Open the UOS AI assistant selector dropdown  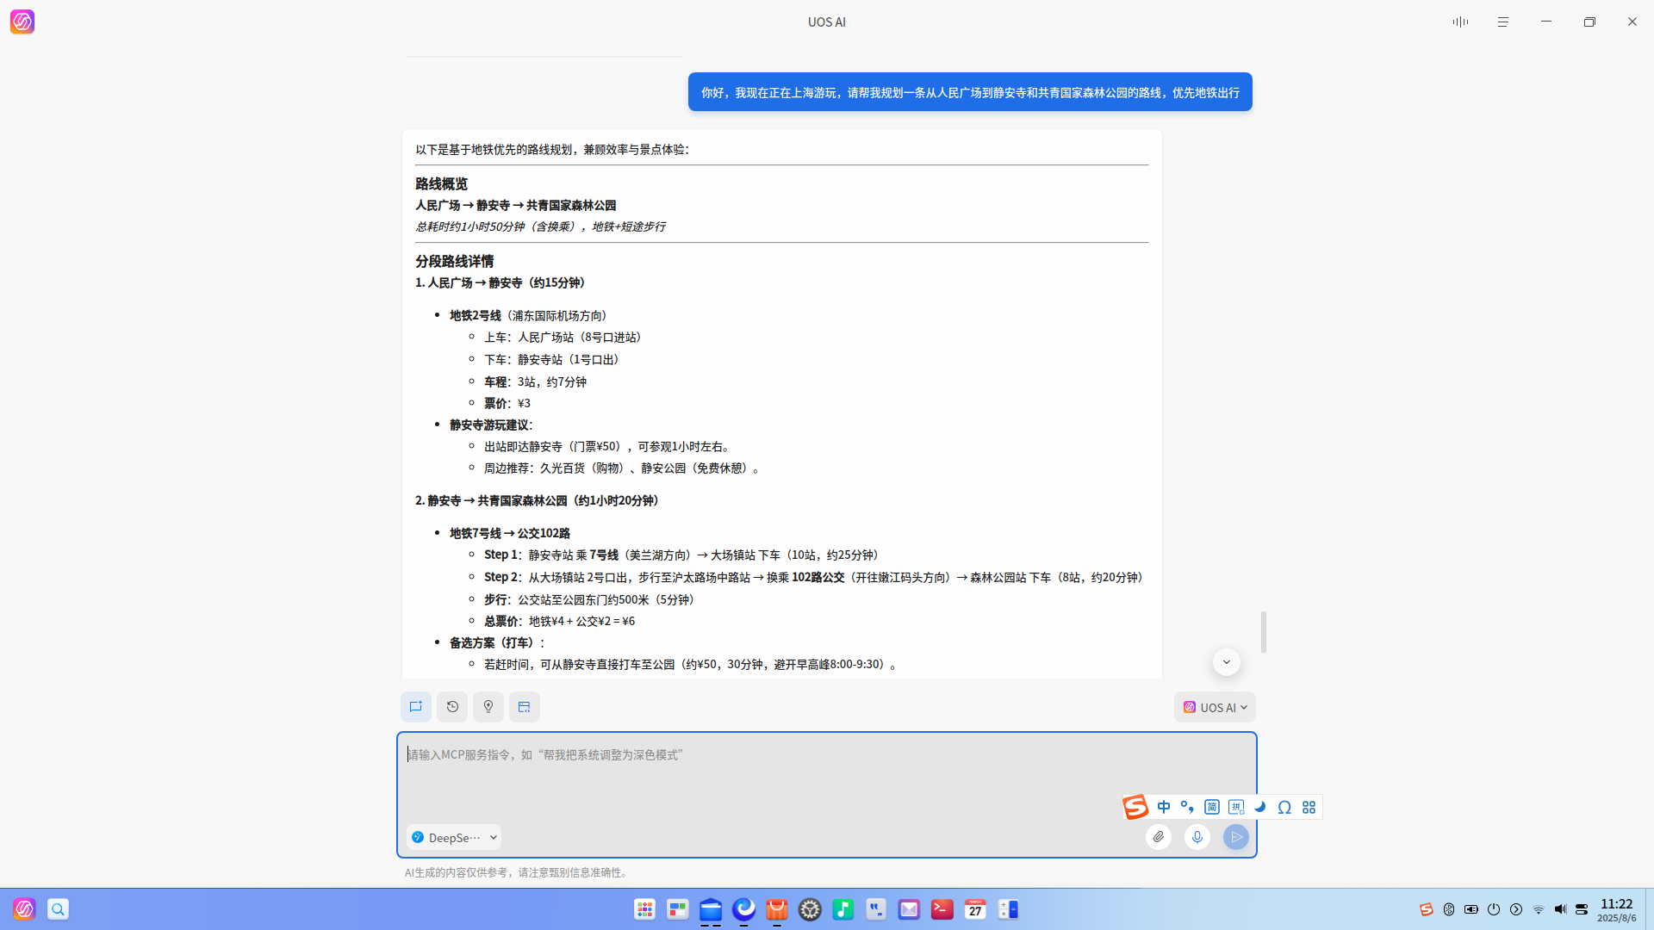(1215, 707)
